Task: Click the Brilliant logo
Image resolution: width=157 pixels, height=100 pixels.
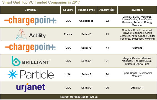Action: (30, 61)
